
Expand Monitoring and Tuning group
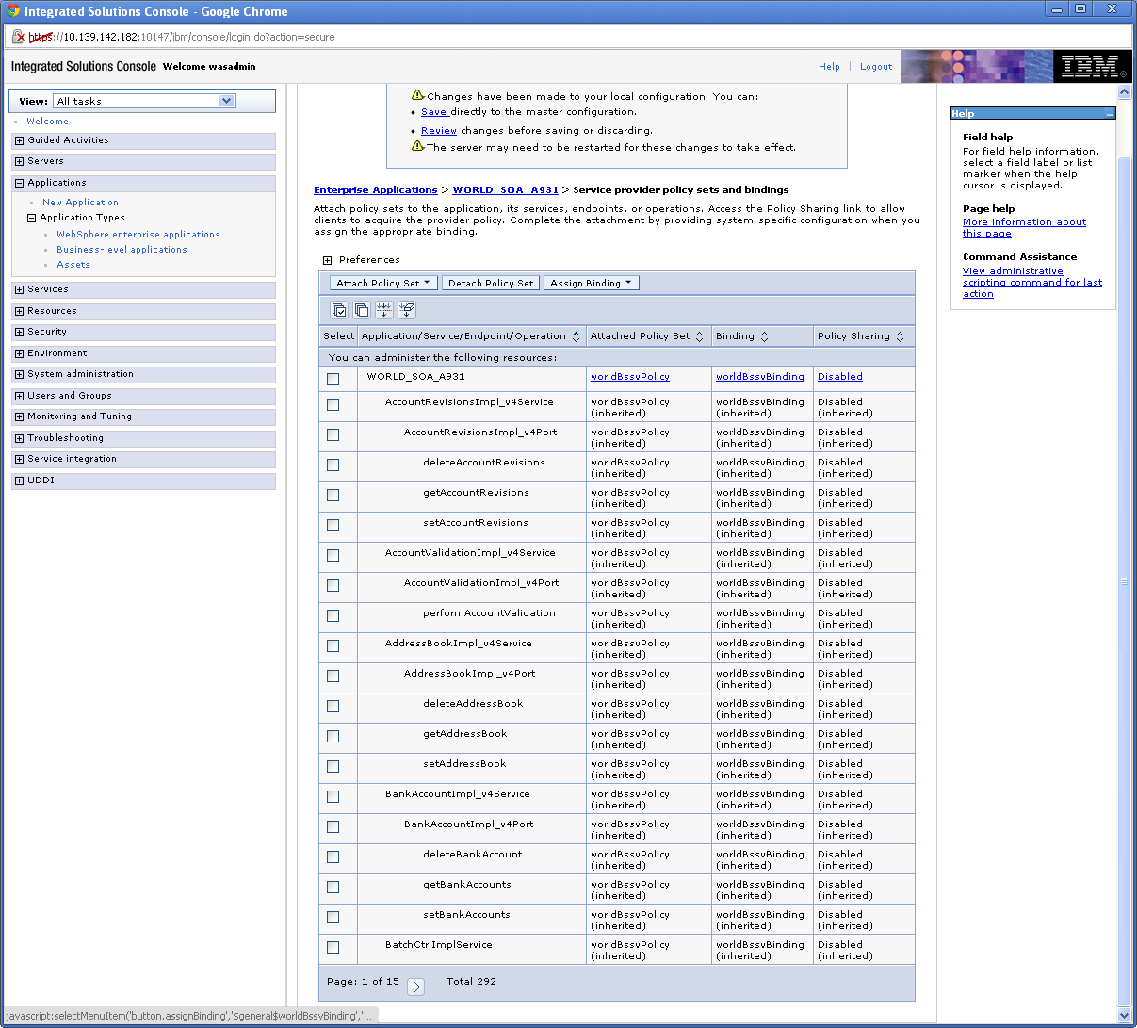[x=19, y=416]
